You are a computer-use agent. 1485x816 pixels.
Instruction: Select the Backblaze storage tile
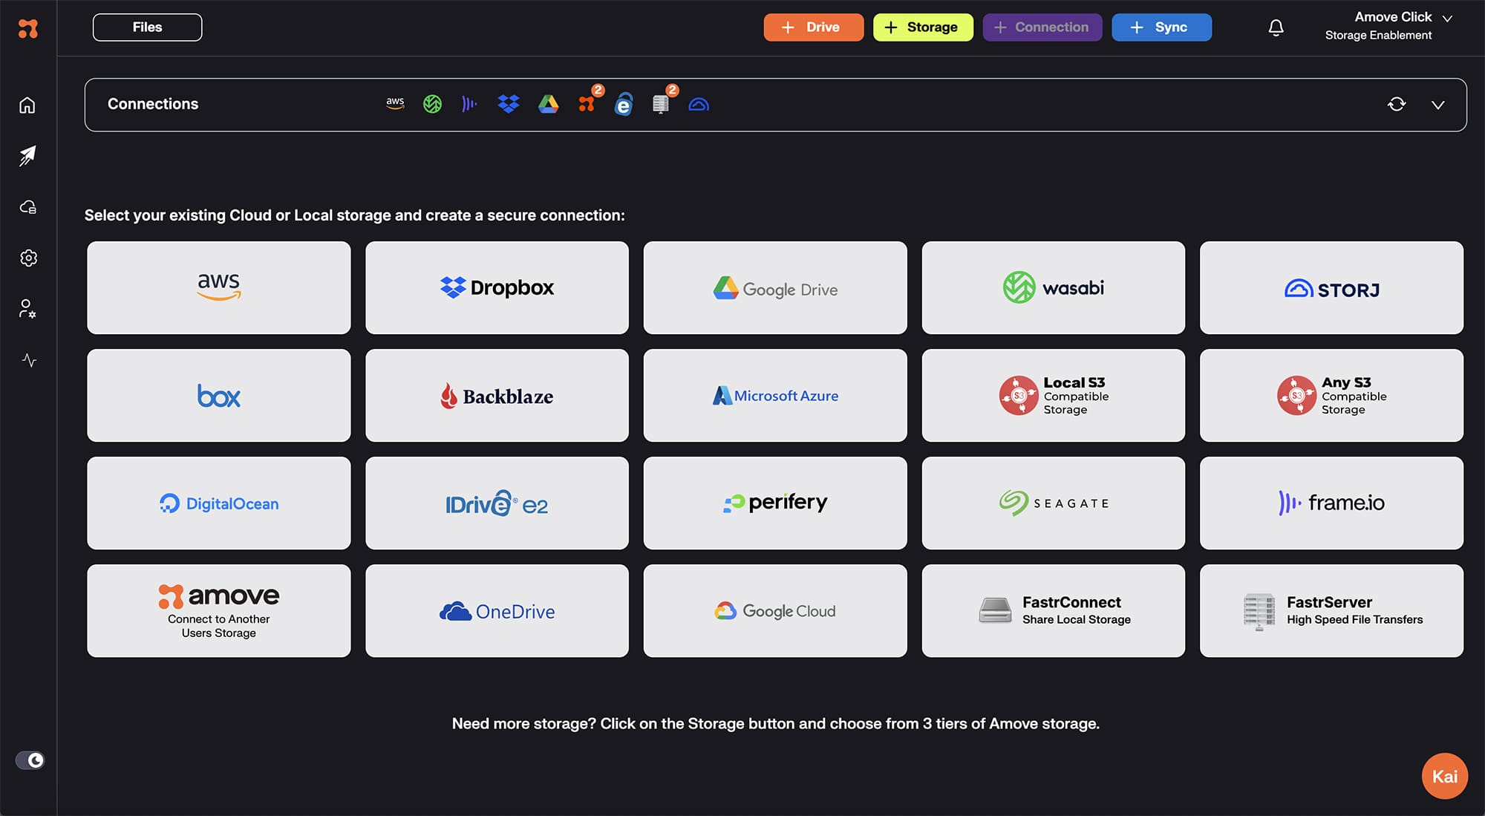497,396
